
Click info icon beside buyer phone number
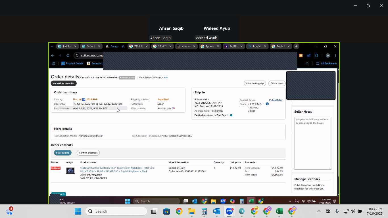pyautogui.click(x=267, y=104)
